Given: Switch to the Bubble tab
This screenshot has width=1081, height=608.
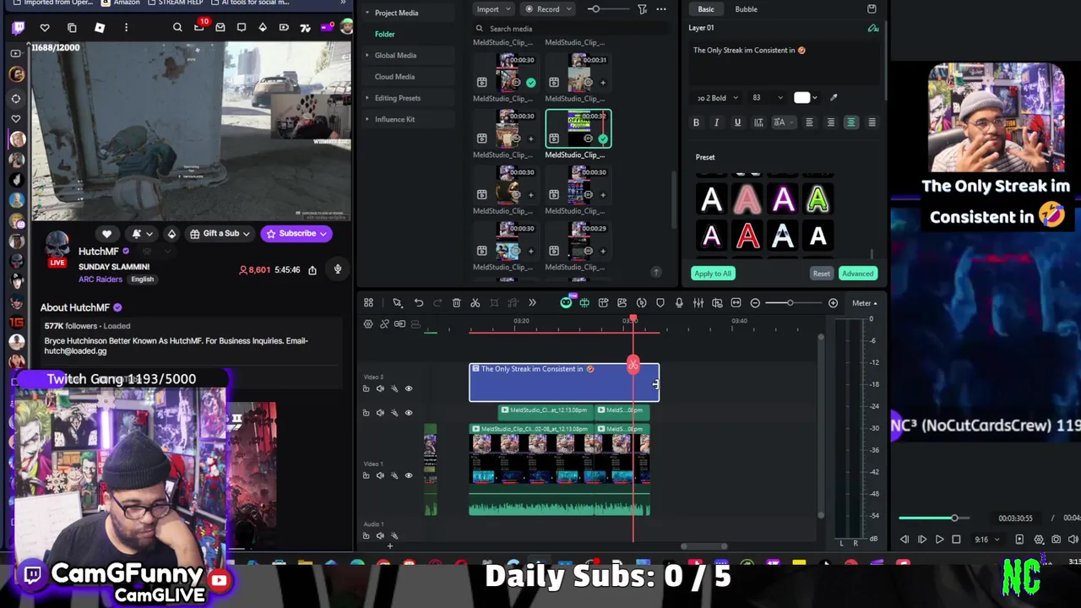Looking at the screenshot, I should pyautogui.click(x=746, y=9).
